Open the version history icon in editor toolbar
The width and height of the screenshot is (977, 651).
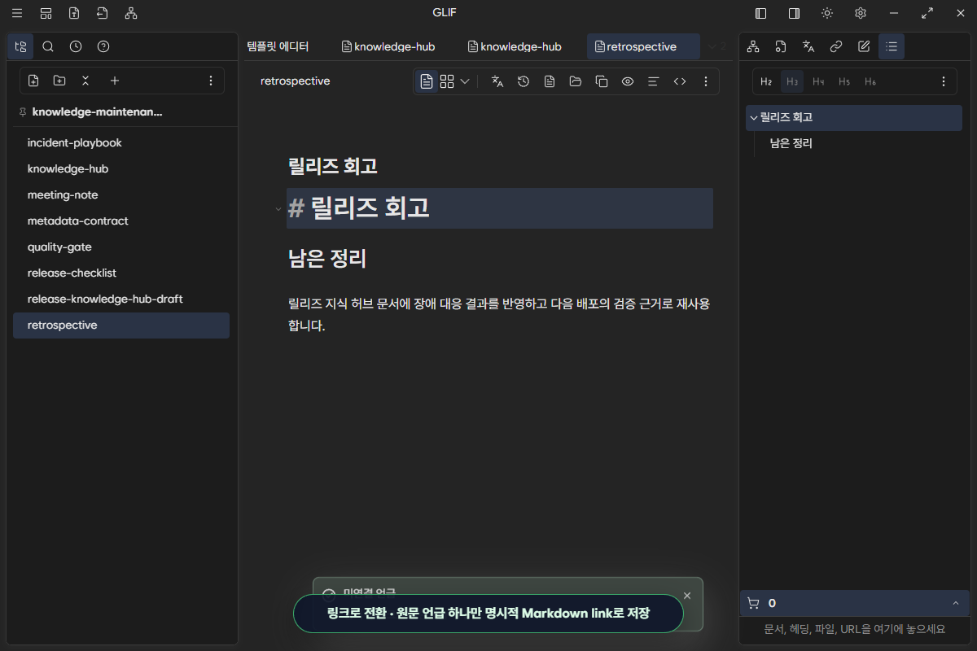click(524, 81)
